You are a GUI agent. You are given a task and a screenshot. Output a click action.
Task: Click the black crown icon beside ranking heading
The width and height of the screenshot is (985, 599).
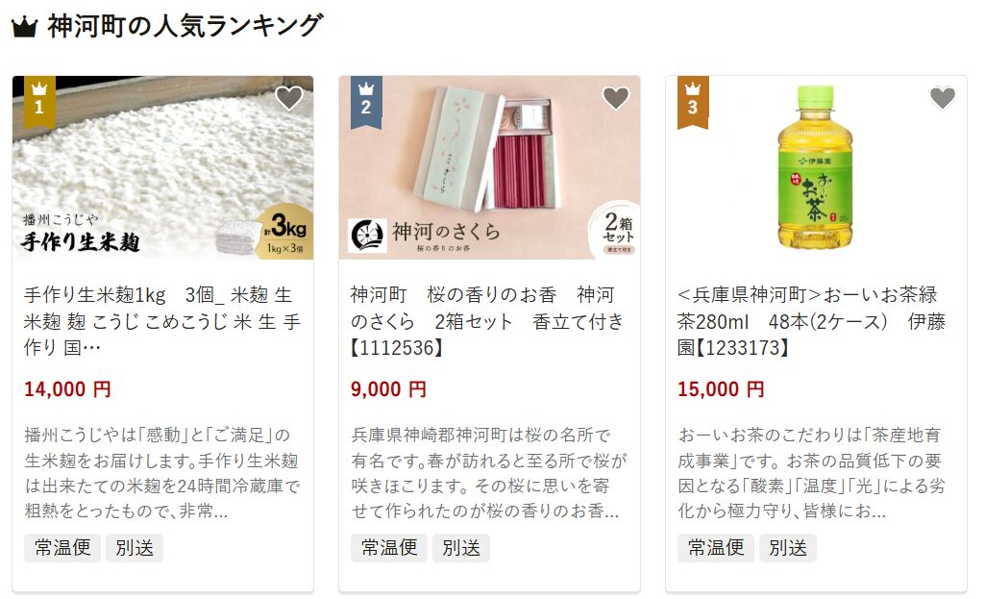(24, 27)
